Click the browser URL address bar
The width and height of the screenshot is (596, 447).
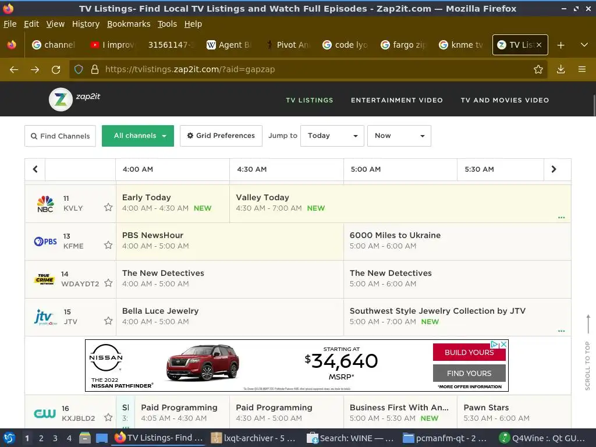308,69
